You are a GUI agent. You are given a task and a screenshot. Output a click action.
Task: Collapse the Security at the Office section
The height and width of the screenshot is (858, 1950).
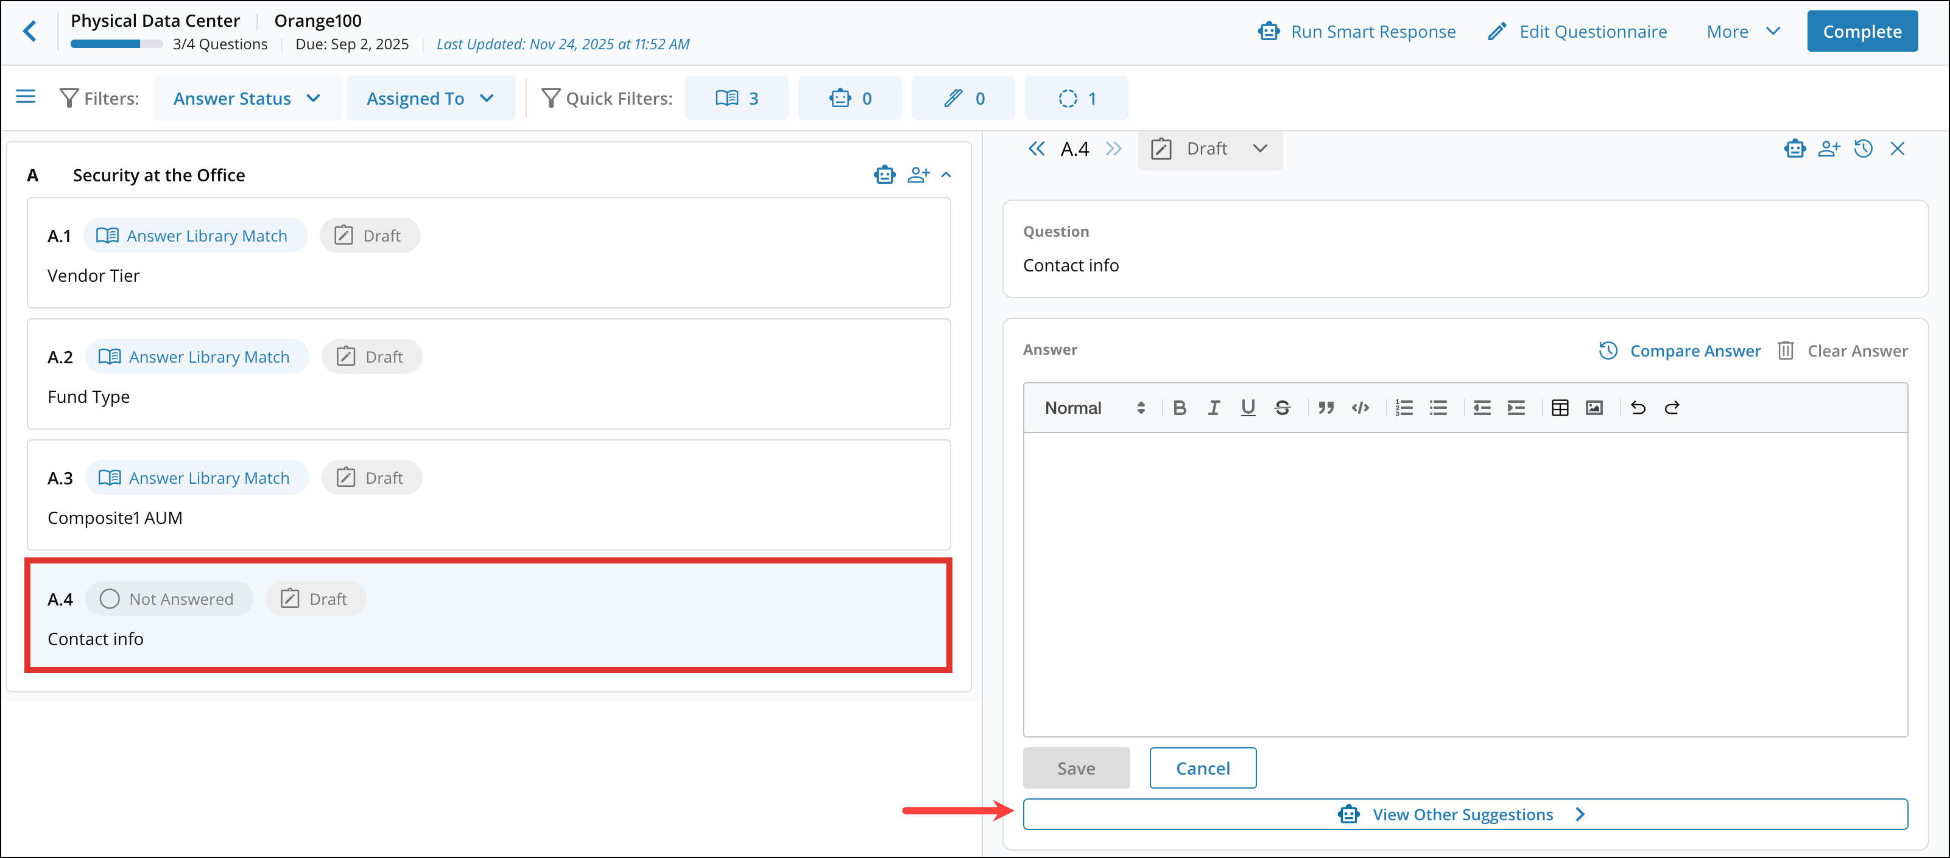tap(946, 174)
